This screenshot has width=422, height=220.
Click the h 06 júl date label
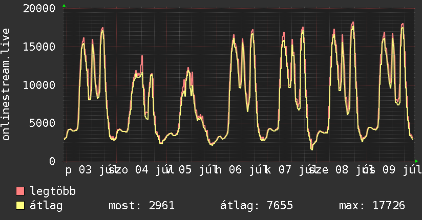click(241, 170)
